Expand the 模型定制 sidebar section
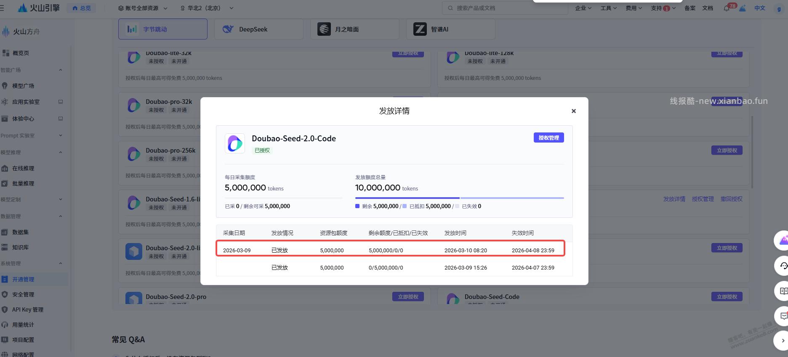Screen dimensions: 788x357 (x=60, y=199)
